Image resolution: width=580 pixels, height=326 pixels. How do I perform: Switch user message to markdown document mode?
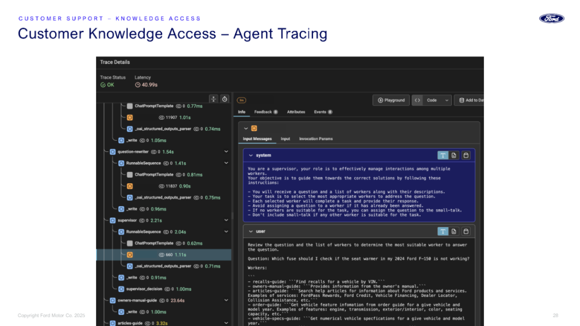(x=454, y=231)
